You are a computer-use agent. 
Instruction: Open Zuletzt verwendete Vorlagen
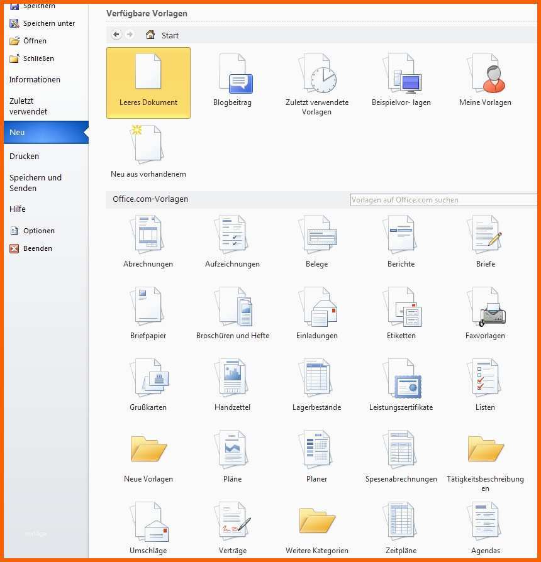[317, 85]
